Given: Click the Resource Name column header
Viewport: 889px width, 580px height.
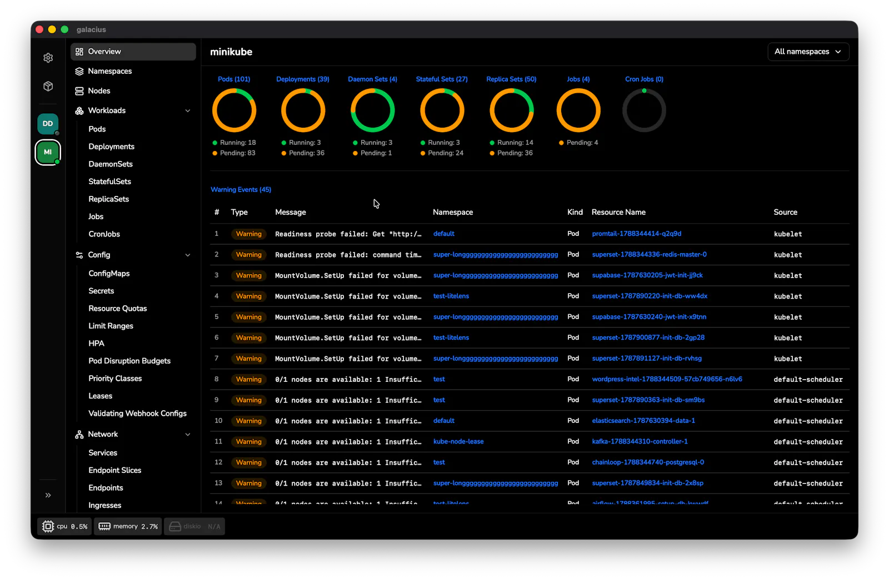Looking at the screenshot, I should (618, 212).
